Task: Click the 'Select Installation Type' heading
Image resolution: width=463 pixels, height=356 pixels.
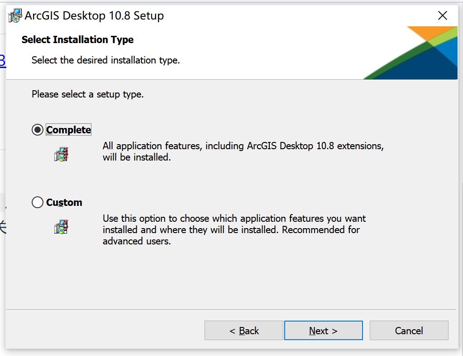Action: 77,39
